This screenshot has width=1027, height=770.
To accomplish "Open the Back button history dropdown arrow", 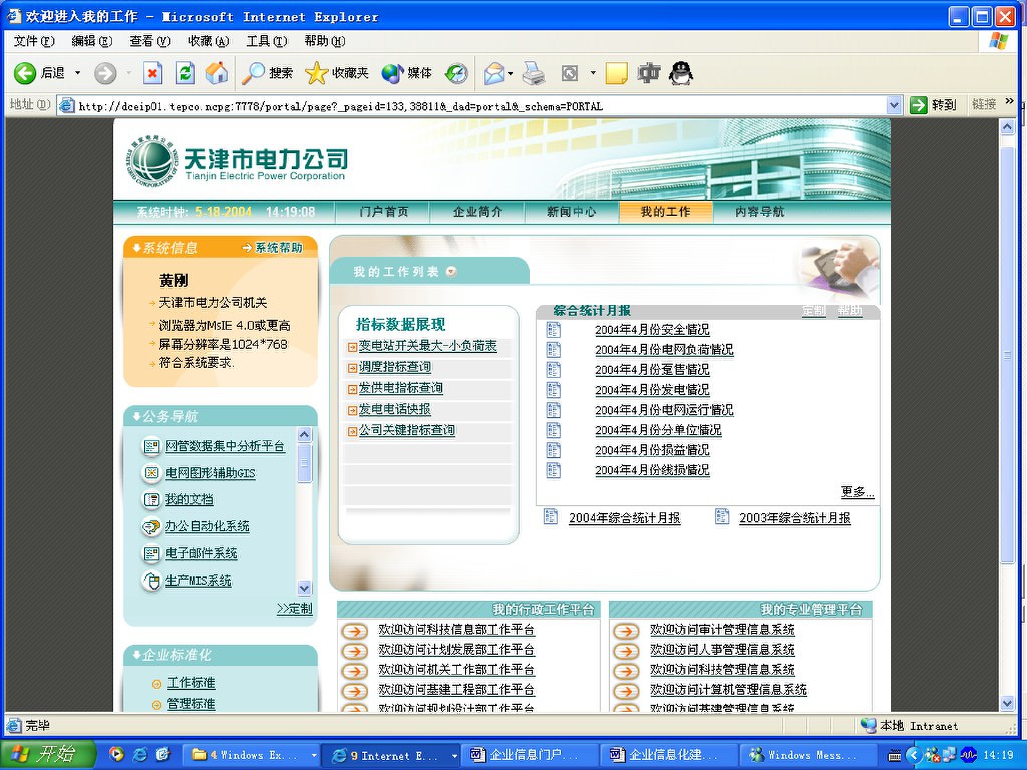I will [x=78, y=73].
